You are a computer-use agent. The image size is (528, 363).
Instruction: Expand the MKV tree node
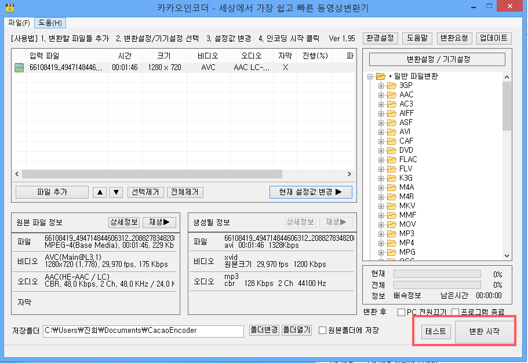(381, 206)
